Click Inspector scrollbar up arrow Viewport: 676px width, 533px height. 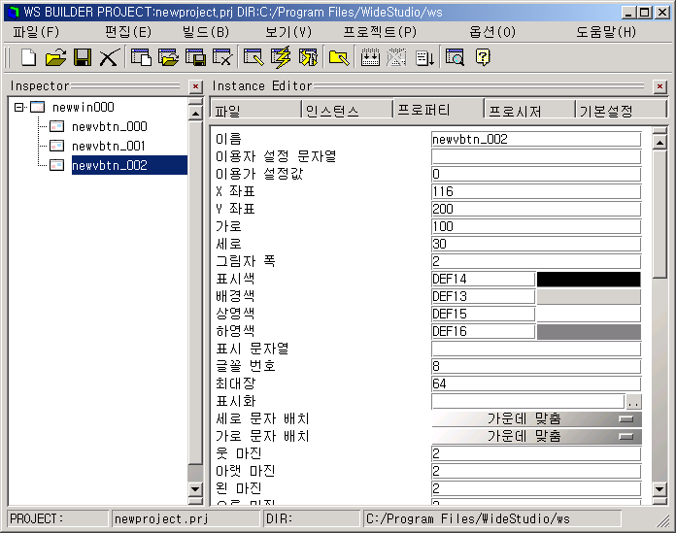196,114
